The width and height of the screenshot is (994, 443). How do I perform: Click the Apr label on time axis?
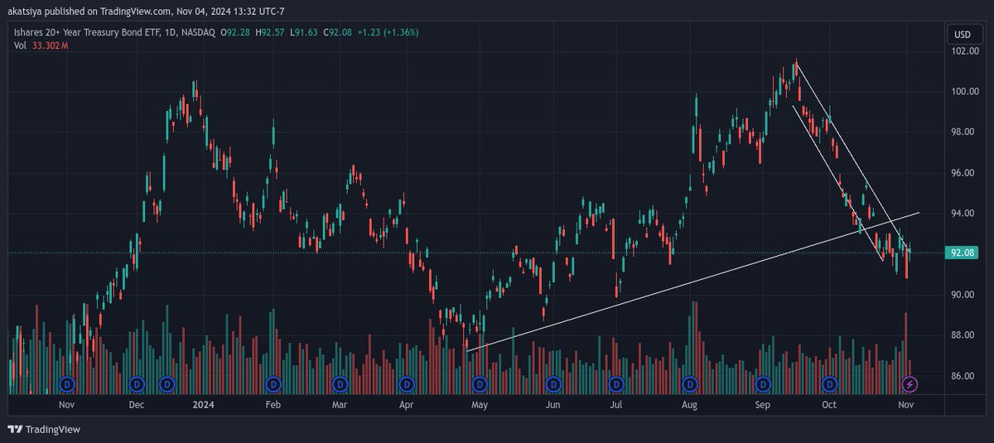[x=406, y=405]
